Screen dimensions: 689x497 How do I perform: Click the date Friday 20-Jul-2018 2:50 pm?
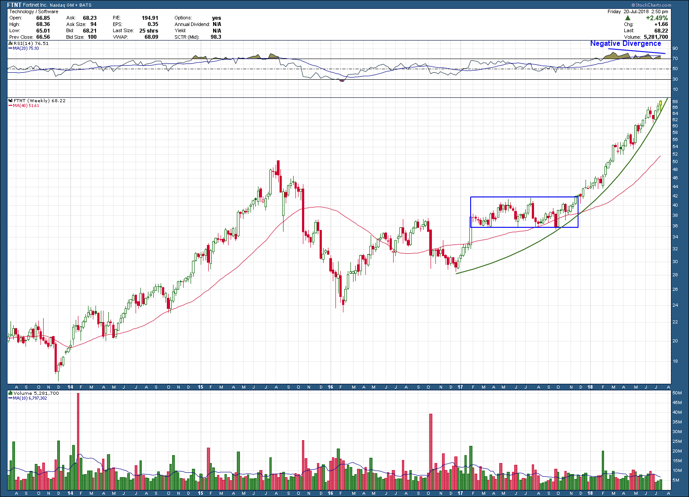point(637,11)
